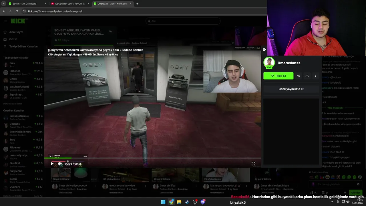
Task: Select the 0meraslanss Clips tab
Action: [x=113, y=4]
